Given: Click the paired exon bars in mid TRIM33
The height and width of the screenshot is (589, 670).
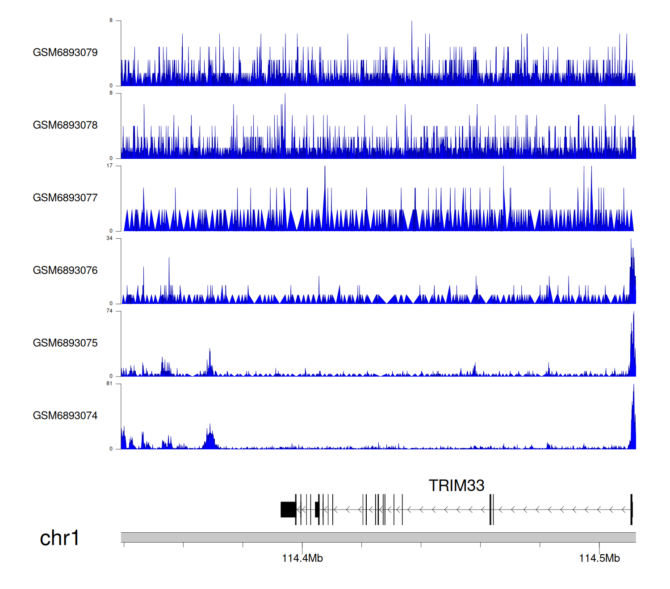Looking at the screenshot, I should [x=491, y=510].
